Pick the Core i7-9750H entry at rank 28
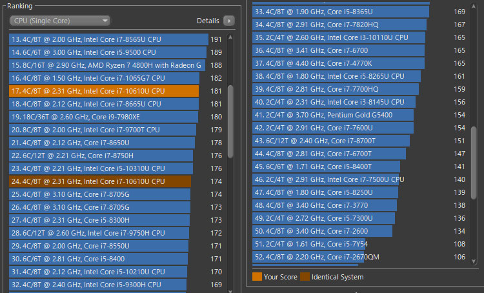 point(100,233)
